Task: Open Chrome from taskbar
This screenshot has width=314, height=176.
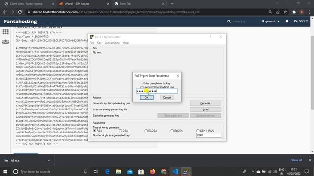Action: click(164, 172)
